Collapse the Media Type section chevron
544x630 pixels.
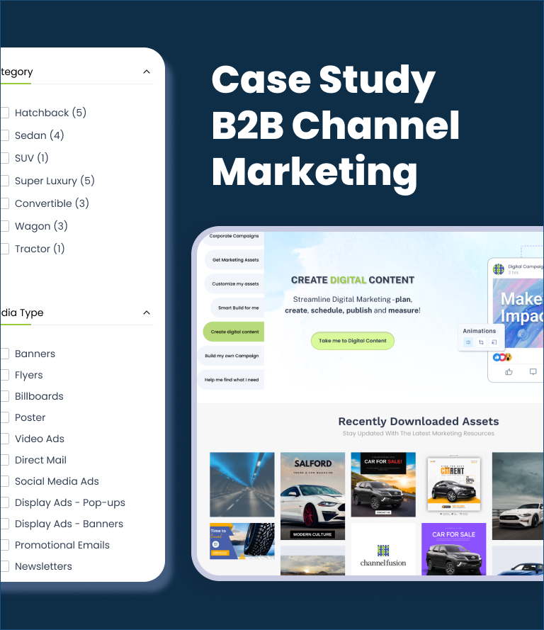click(147, 313)
